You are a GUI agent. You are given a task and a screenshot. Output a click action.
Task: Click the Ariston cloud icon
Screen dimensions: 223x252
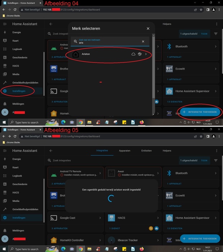(133, 54)
